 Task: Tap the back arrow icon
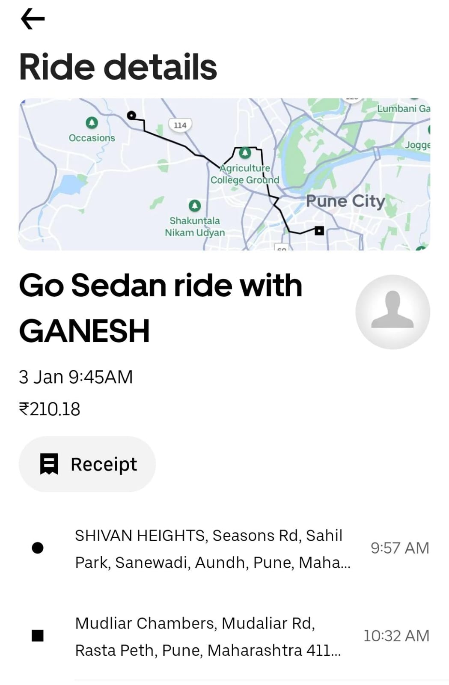click(33, 19)
